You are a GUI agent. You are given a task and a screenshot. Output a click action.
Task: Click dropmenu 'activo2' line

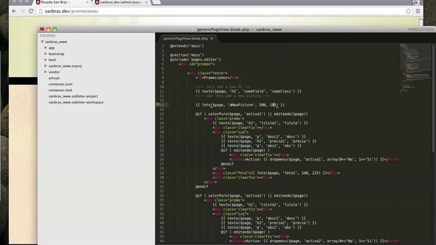314,241
